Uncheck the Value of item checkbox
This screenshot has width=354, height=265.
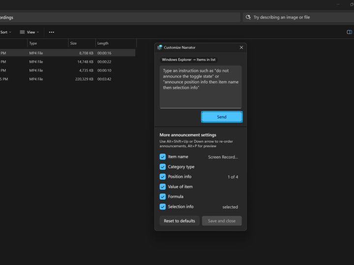[163, 186]
